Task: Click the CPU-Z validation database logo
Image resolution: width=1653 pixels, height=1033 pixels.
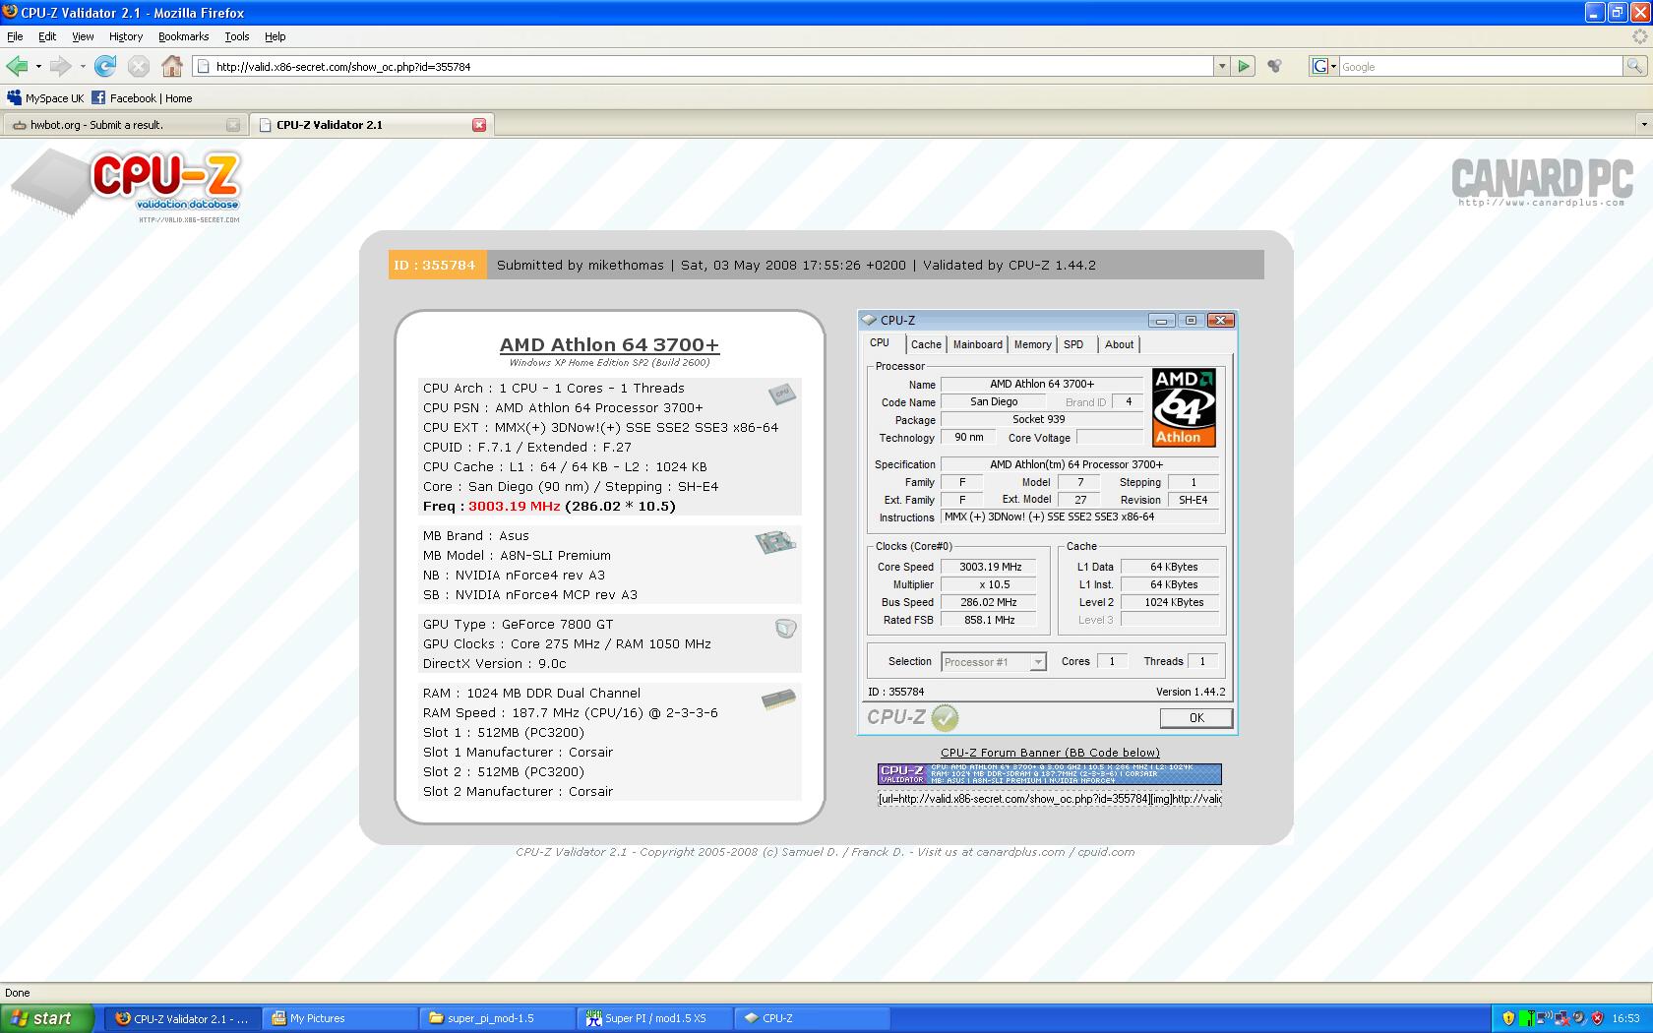Action: pos(126,186)
